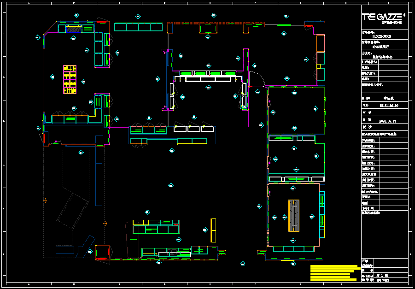Click the red vertical wall line in center
Viewport: 415px width, 289px height.
tap(165, 79)
